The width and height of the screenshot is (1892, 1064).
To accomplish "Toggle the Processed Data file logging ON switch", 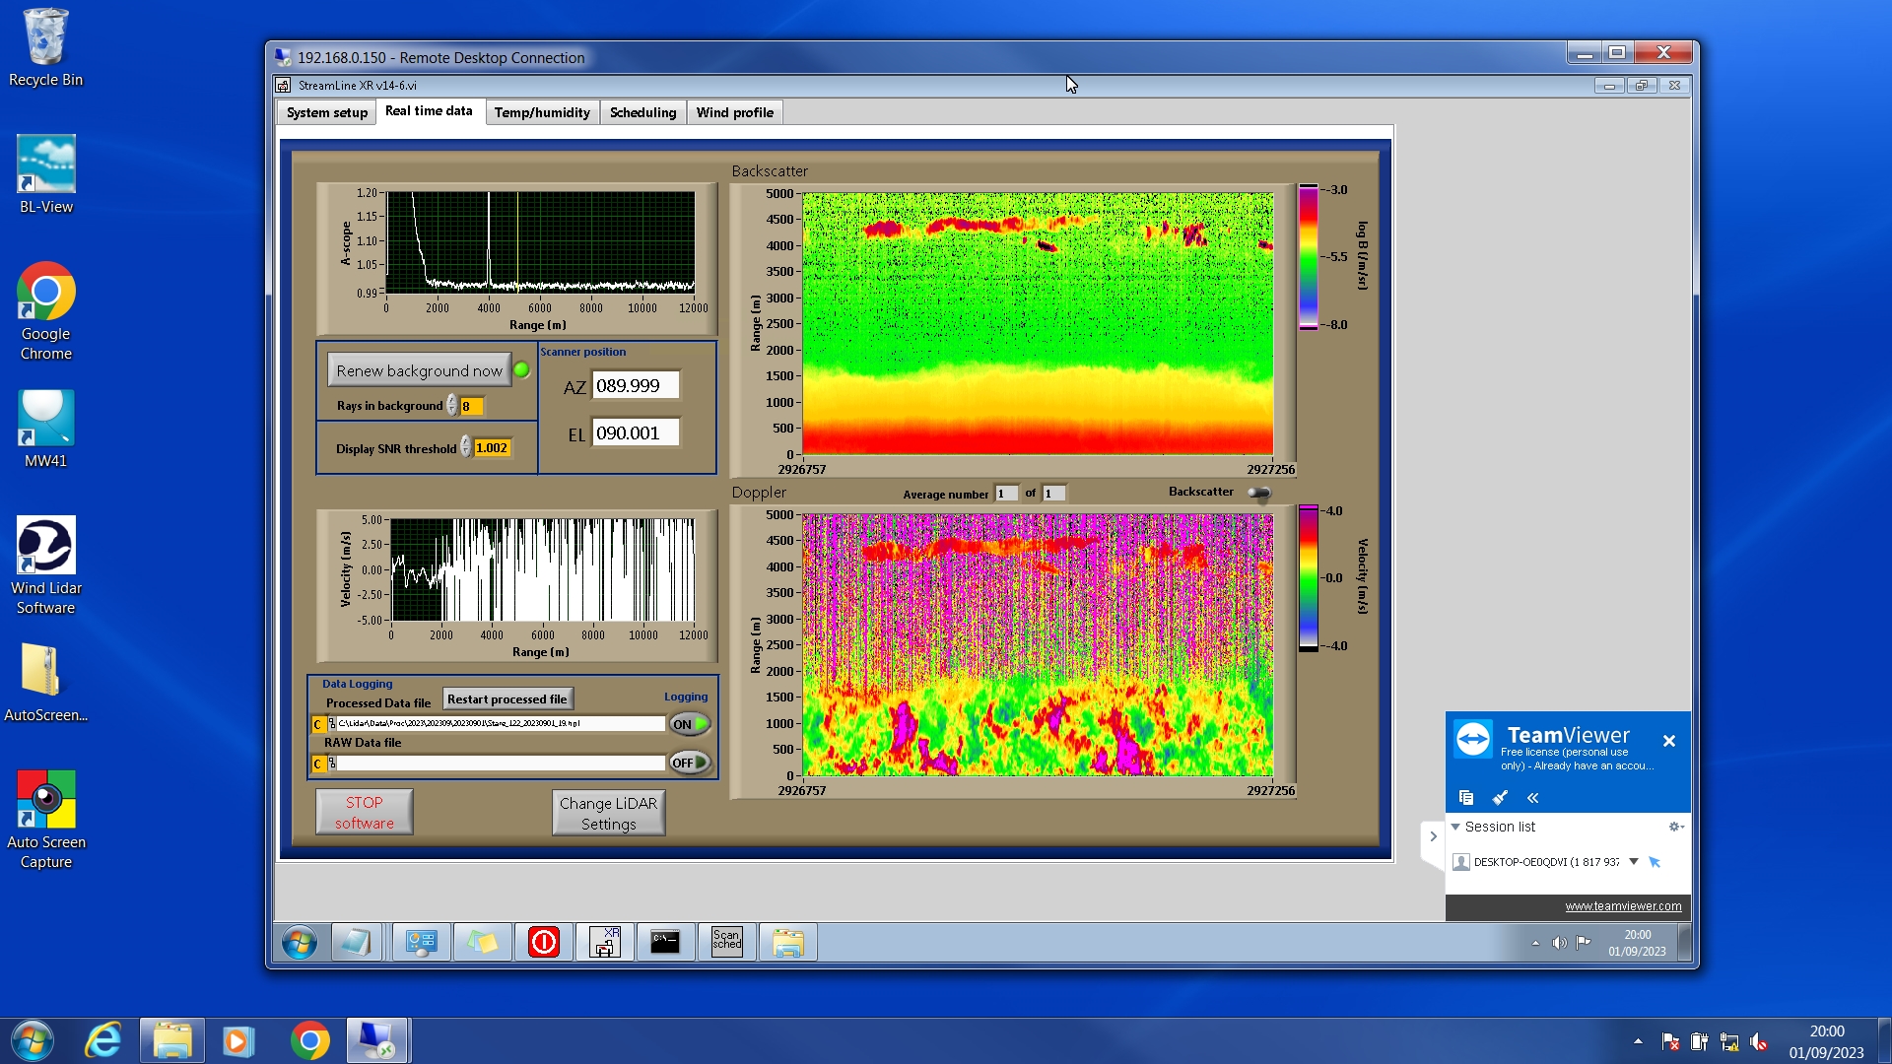I will 690,724.
